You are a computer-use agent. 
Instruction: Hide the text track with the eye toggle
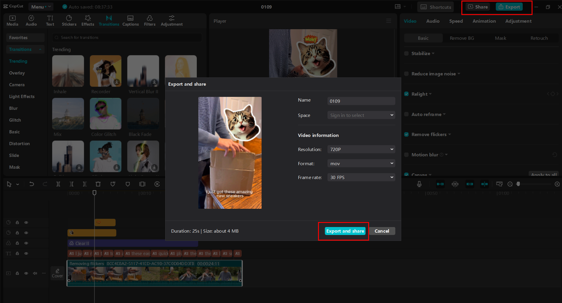(26, 253)
